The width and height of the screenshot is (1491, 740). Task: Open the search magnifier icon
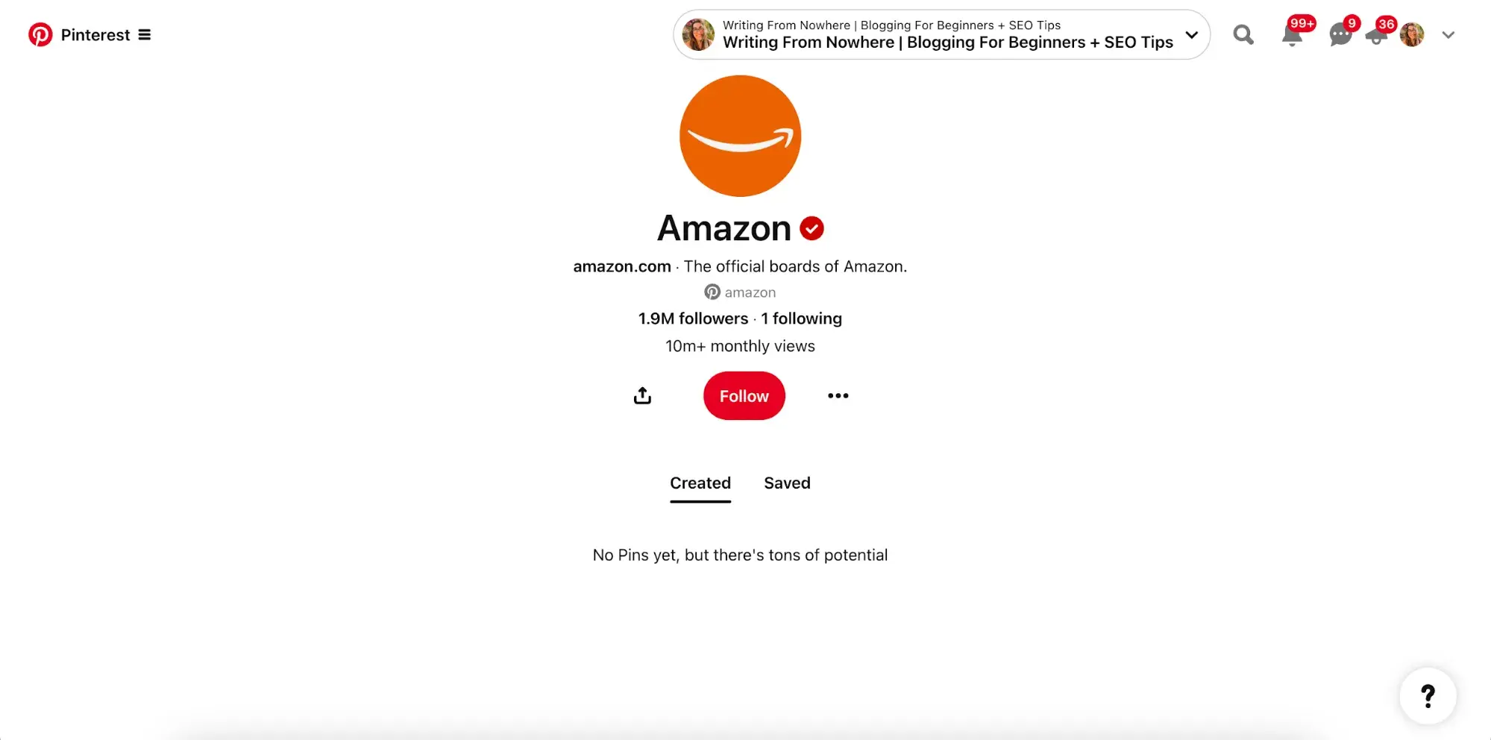point(1243,34)
